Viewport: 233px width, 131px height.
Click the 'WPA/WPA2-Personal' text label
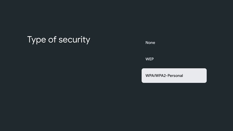tap(164, 75)
